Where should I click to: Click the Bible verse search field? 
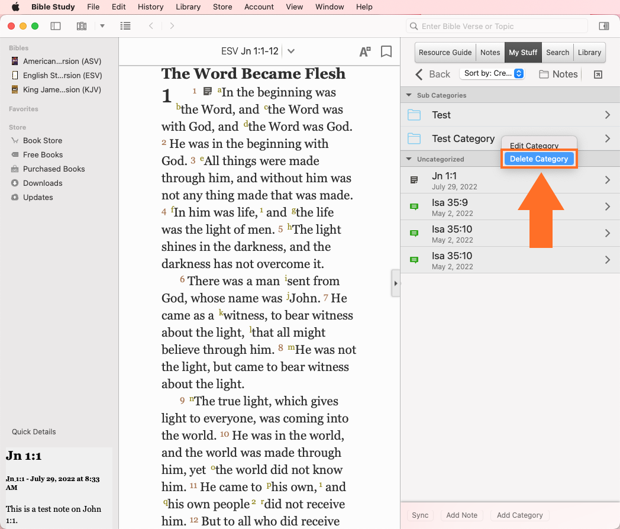(x=497, y=26)
